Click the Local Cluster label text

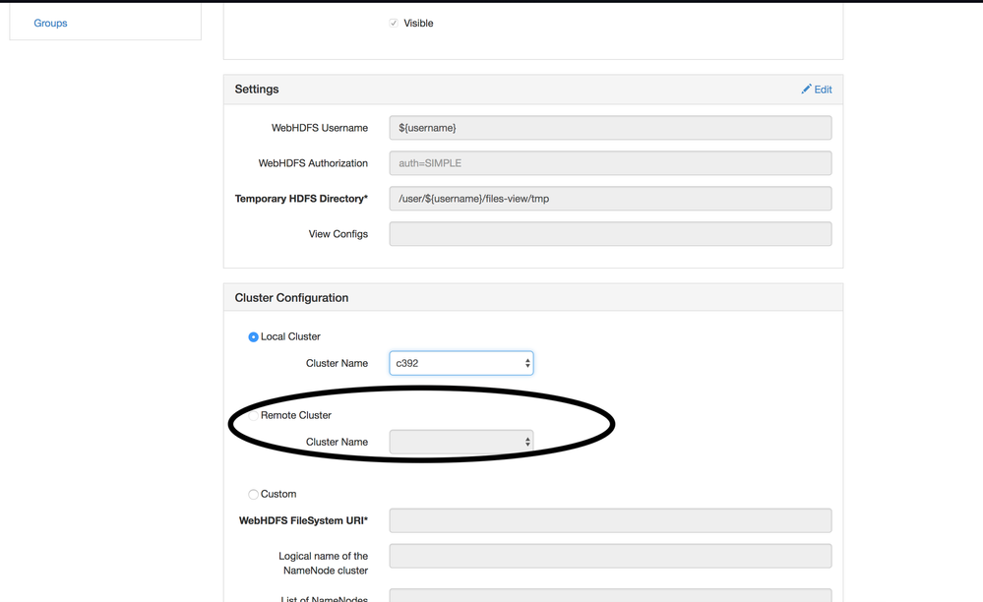290,337
